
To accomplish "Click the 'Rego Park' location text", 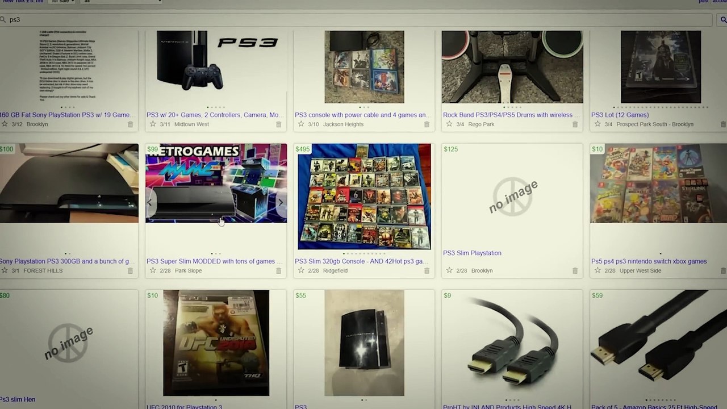I will 482,124.
